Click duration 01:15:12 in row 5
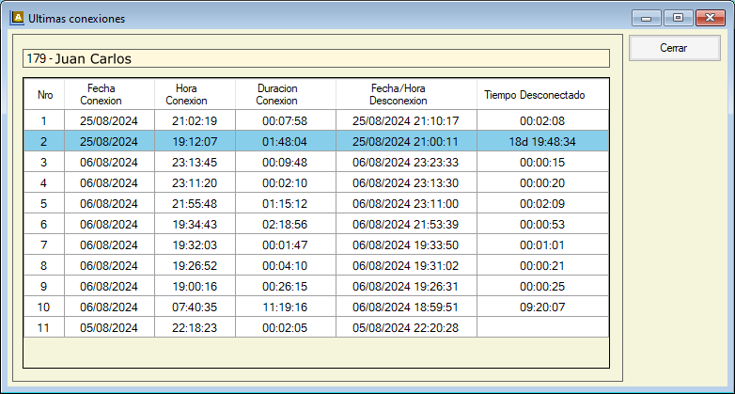 click(285, 203)
